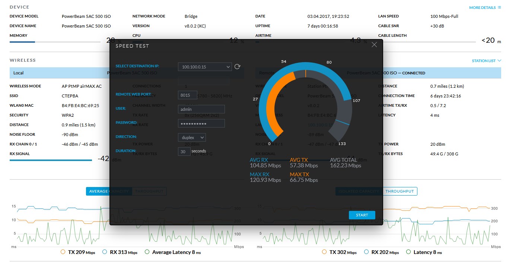Click the Remote Web Port field
The image size is (506, 264).
coord(188,95)
